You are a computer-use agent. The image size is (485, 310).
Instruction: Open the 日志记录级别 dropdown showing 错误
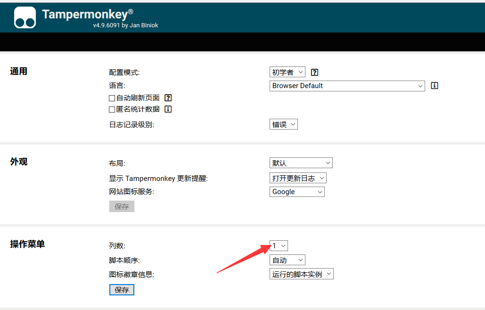(284, 124)
